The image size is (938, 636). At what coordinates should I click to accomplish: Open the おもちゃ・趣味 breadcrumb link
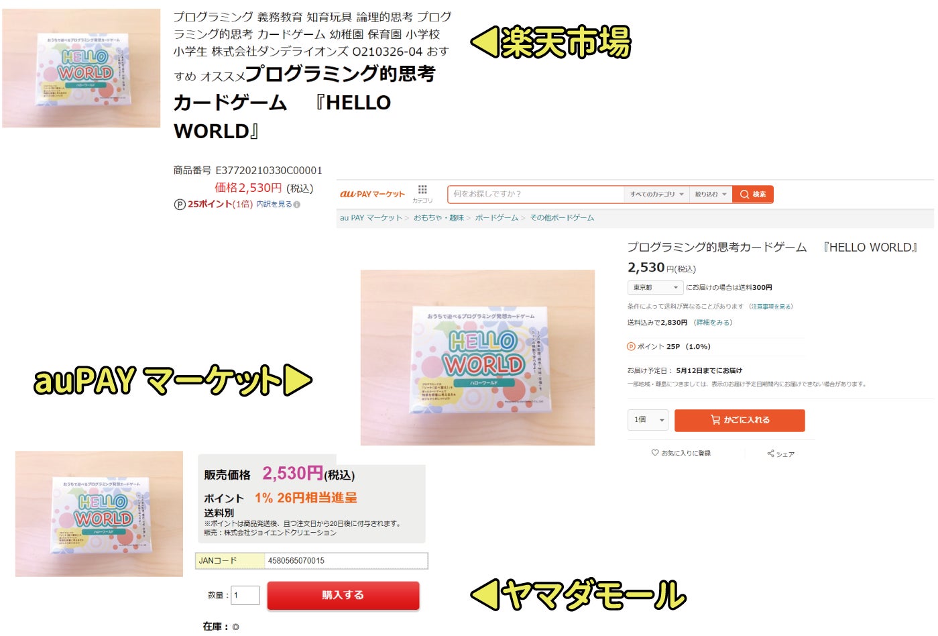point(438,218)
